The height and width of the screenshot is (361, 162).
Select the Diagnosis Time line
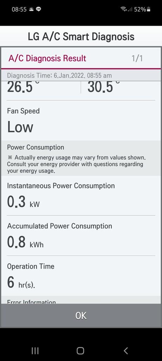pos(59,75)
